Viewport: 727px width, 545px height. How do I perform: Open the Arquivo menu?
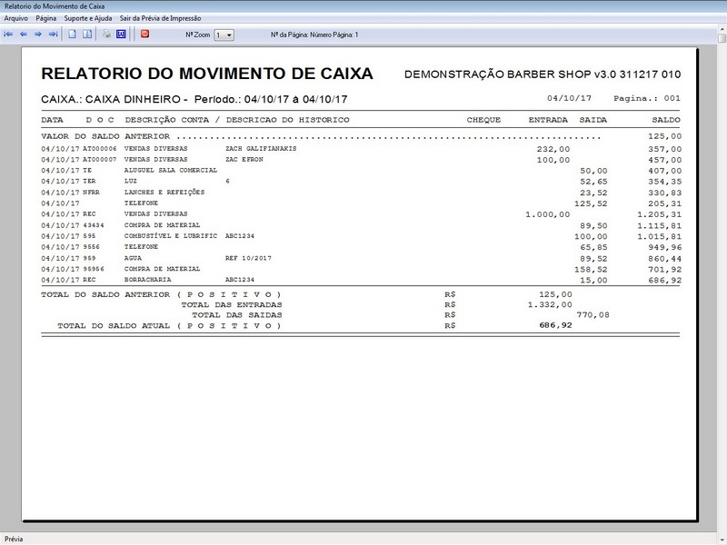[x=15, y=18]
